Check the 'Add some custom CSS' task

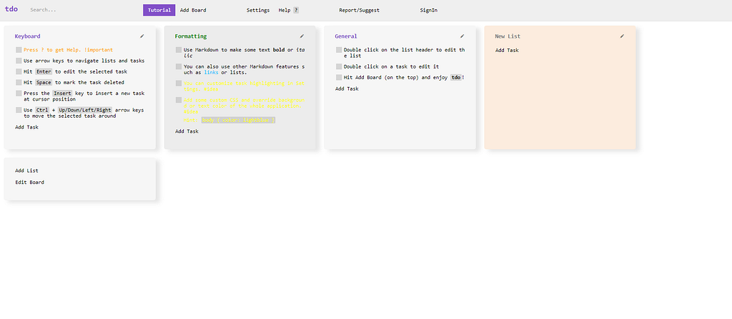pyautogui.click(x=179, y=100)
